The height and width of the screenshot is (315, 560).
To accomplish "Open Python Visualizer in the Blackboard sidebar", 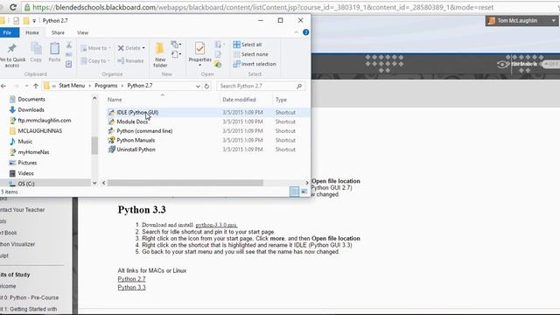I will click(17, 244).
